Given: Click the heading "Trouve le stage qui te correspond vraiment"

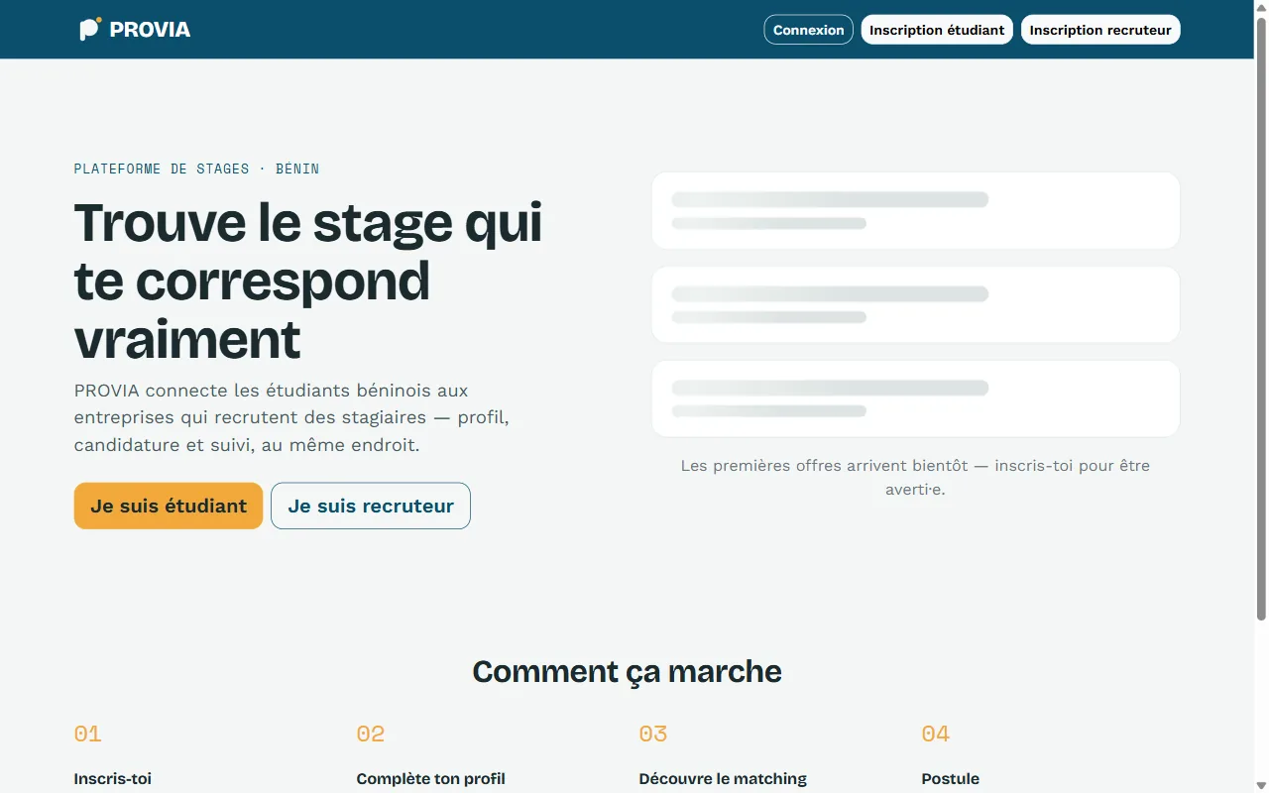Looking at the screenshot, I should (308, 281).
